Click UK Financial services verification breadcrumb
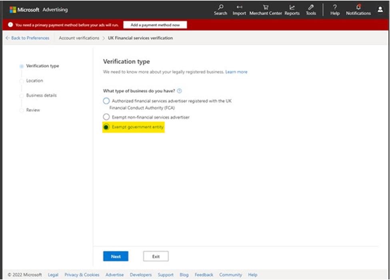 140,38
